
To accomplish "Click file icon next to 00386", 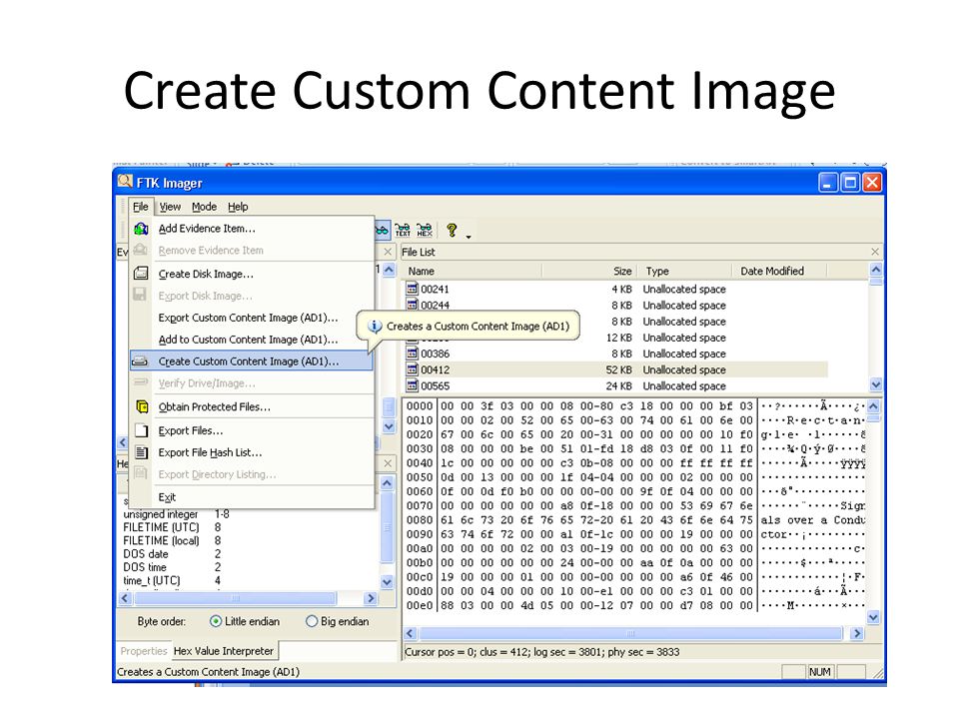I will click(x=413, y=354).
